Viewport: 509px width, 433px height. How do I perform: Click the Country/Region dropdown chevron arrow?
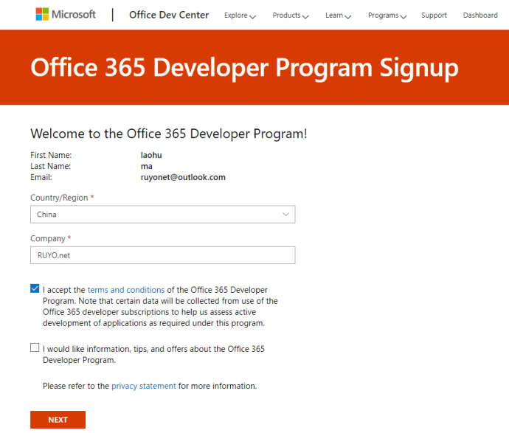point(286,215)
